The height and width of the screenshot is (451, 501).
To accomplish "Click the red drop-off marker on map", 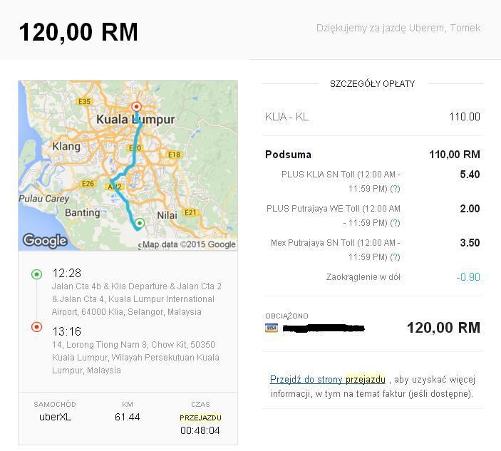I will [136, 106].
